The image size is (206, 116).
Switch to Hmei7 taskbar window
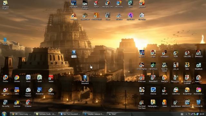118,114
